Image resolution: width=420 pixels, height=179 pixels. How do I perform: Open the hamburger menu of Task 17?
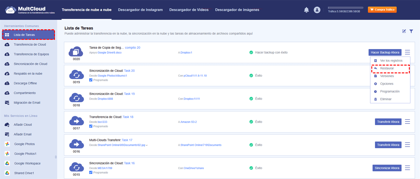click(x=407, y=145)
